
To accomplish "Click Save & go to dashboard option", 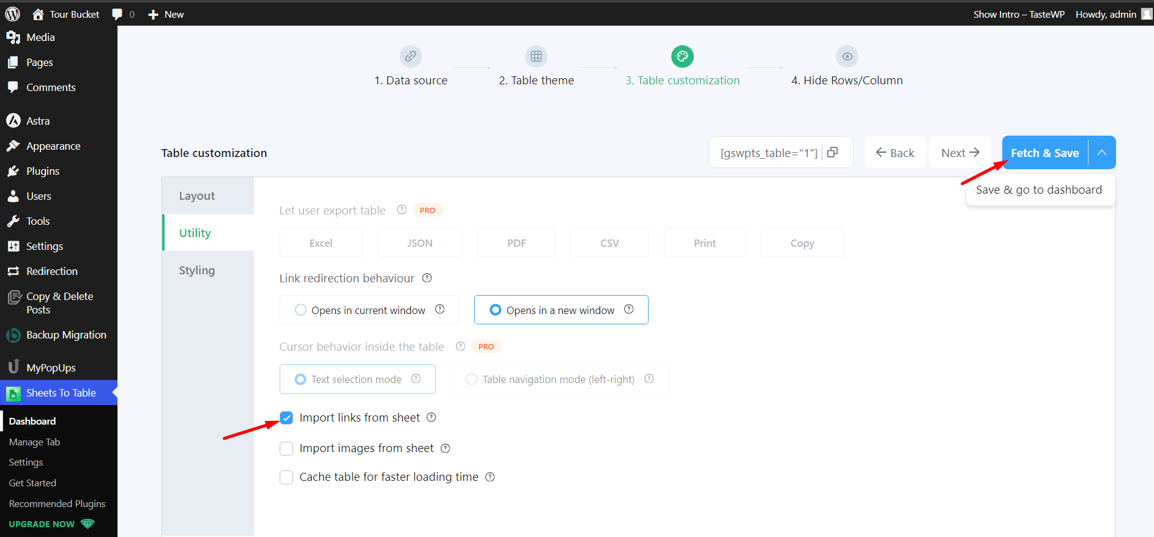I will (x=1039, y=190).
